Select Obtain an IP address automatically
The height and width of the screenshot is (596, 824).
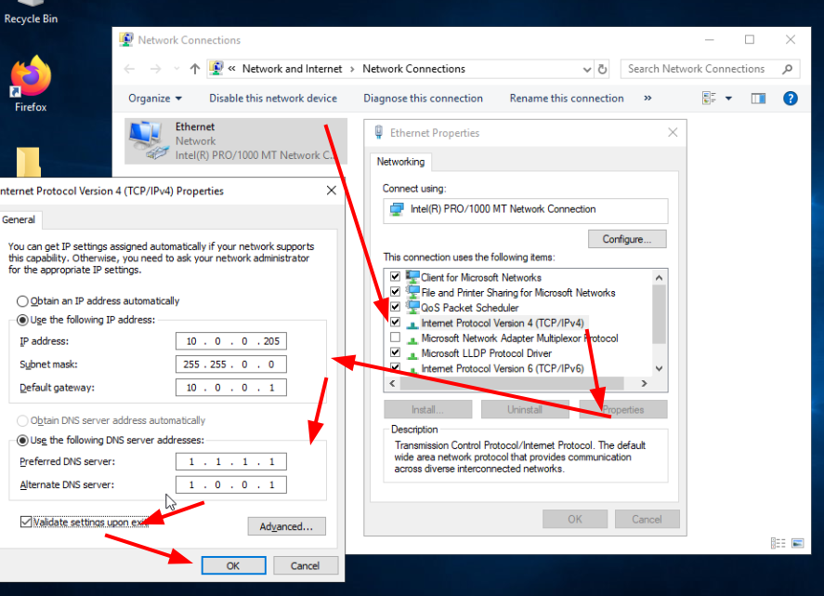pyautogui.click(x=22, y=301)
